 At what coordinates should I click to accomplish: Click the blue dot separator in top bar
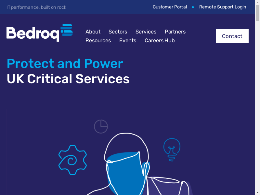pos(193,7)
